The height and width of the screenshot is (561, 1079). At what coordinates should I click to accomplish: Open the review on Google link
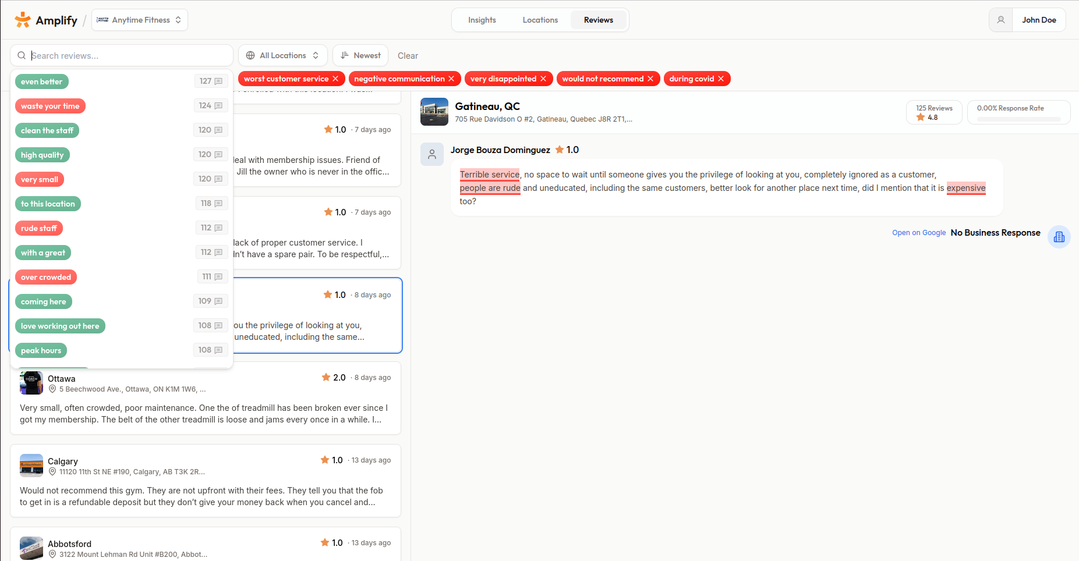click(x=919, y=233)
